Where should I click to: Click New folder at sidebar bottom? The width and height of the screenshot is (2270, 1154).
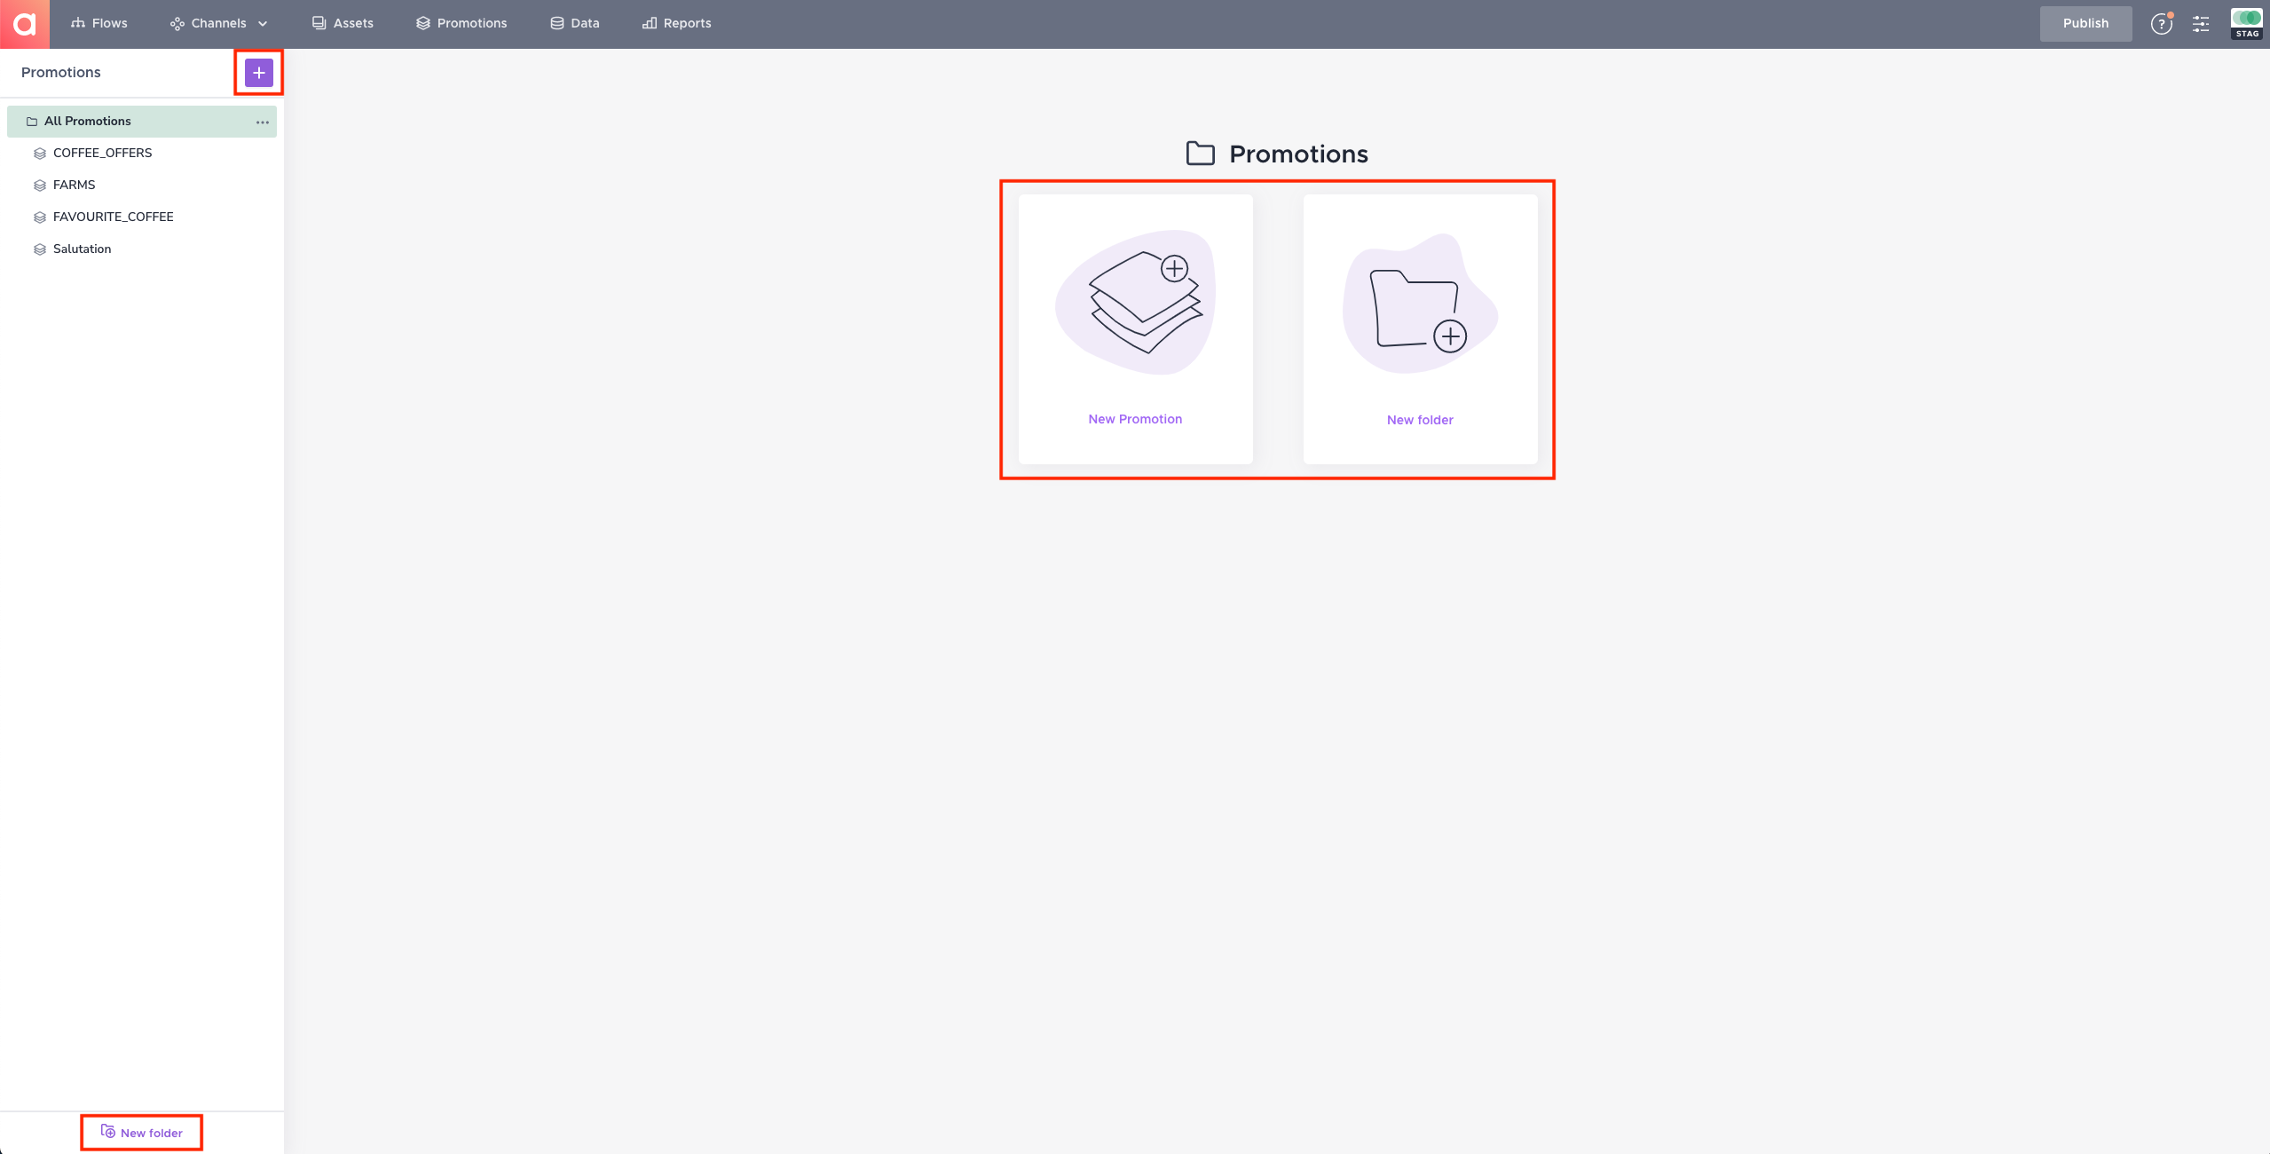click(x=142, y=1133)
